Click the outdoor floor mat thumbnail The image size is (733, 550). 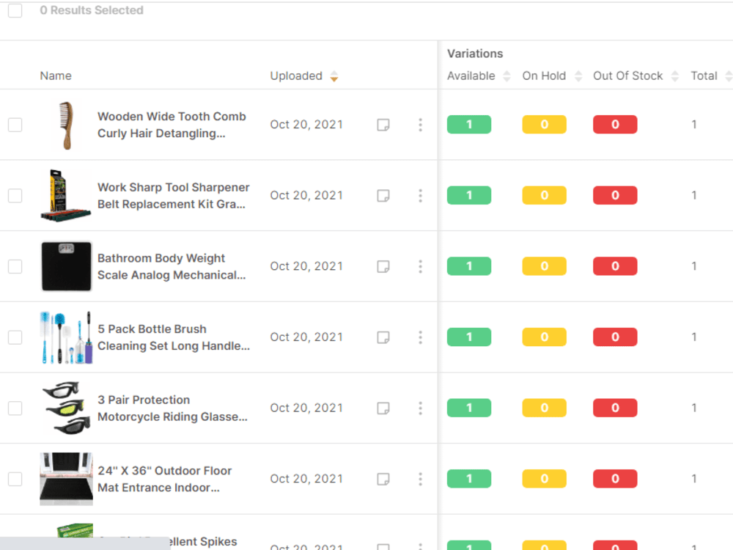67,479
